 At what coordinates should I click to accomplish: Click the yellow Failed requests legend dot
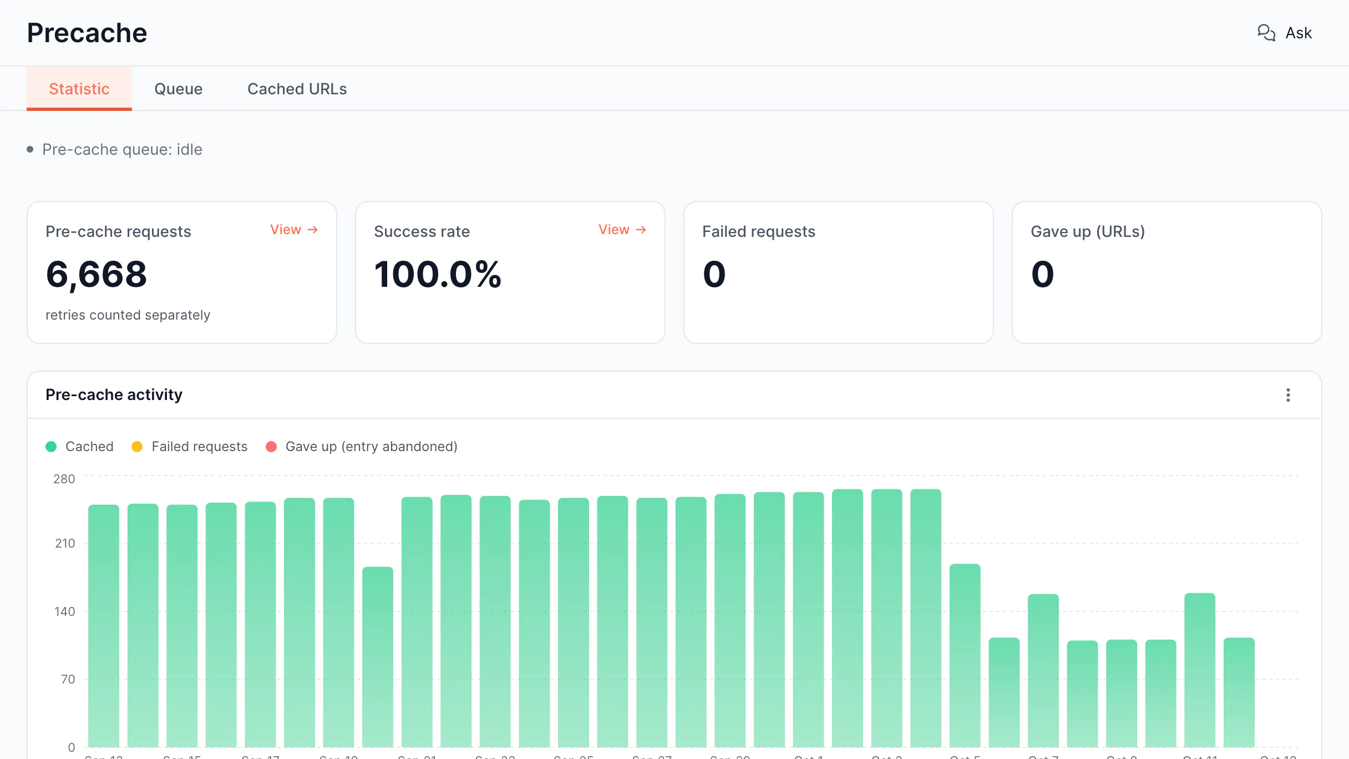click(137, 447)
